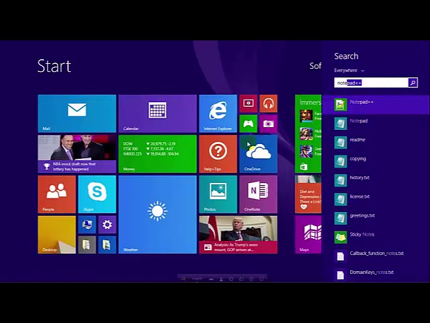Open the Pictures folder tile on blue
The width and height of the screenshot is (430, 323).
(x=107, y=245)
